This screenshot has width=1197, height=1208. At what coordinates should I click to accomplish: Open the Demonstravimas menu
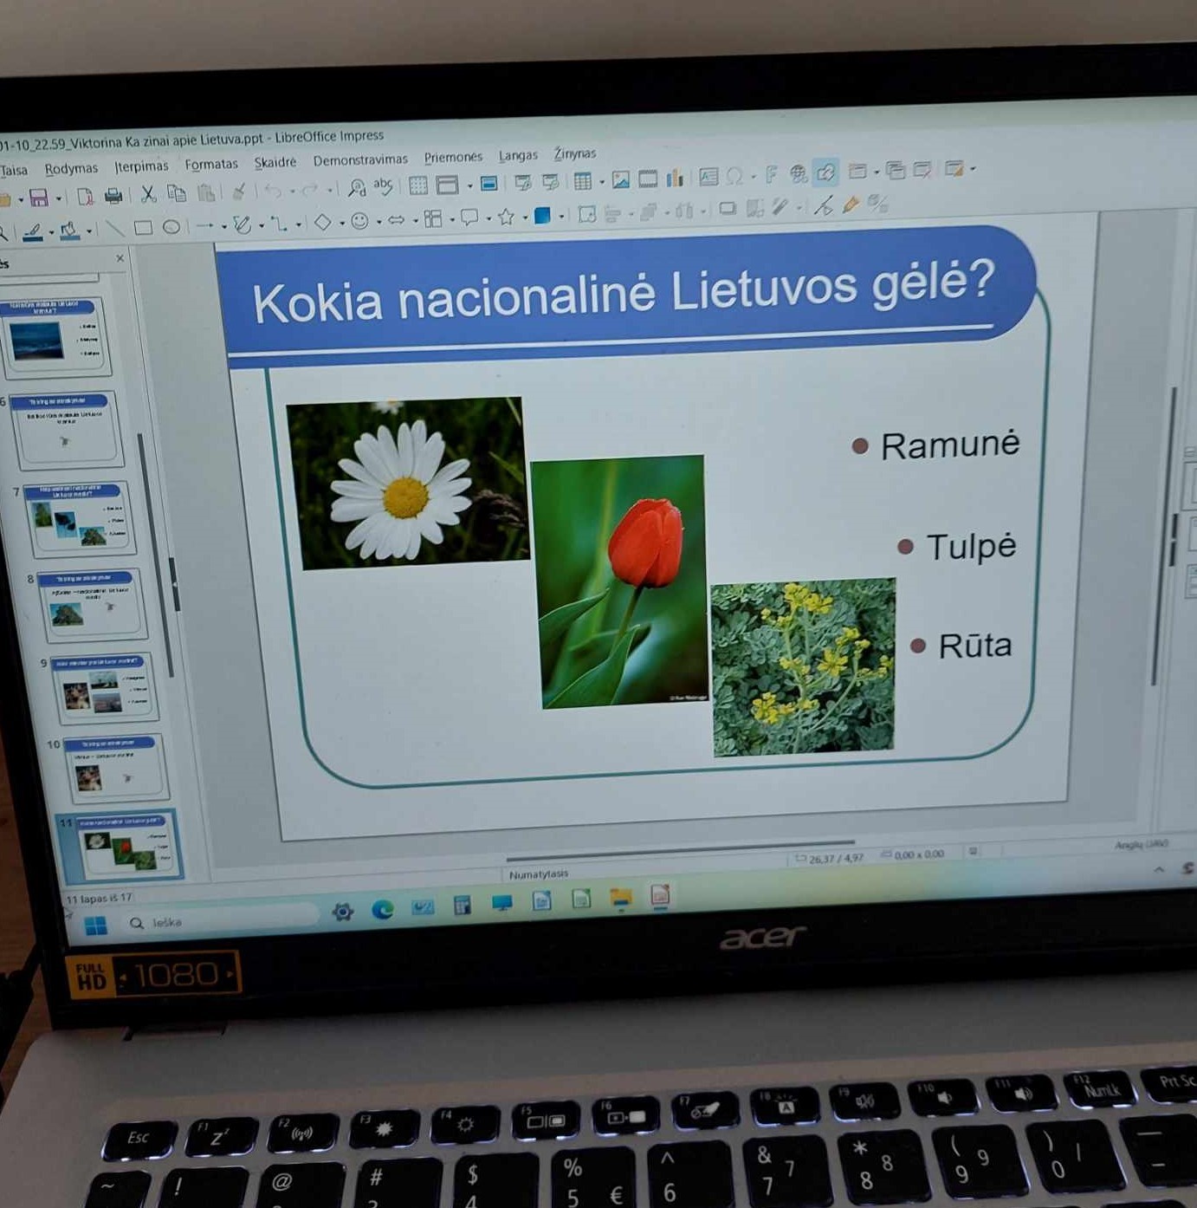pos(360,159)
